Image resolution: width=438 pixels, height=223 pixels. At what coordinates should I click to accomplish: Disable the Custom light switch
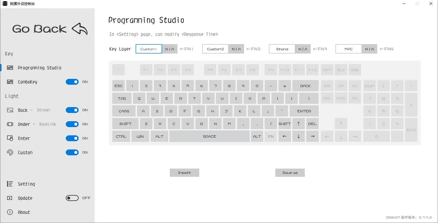point(72,152)
